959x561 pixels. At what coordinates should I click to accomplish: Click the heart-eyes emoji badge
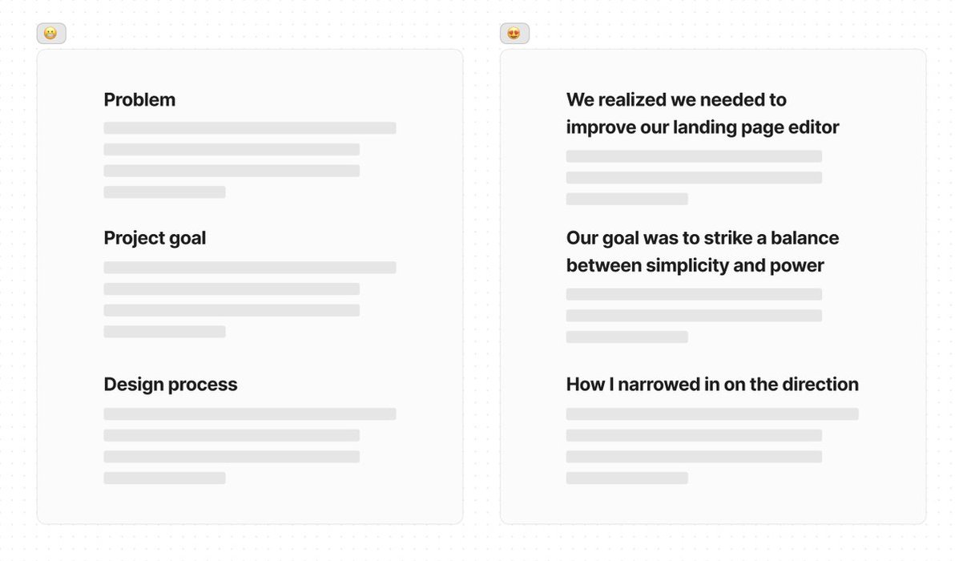coord(514,34)
